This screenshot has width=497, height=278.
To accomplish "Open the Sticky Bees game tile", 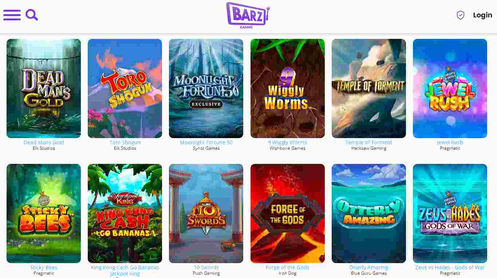I will [x=44, y=213].
